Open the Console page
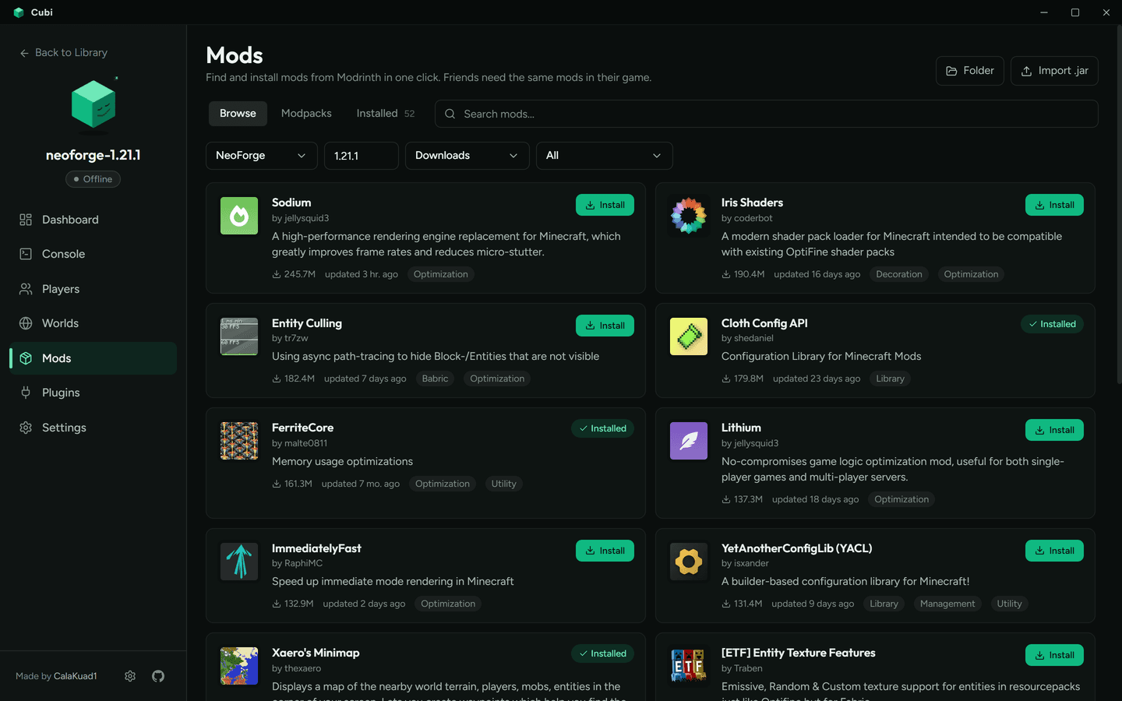 (93, 254)
